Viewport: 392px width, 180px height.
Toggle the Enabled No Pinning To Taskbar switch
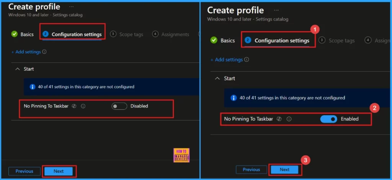tap(328, 119)
